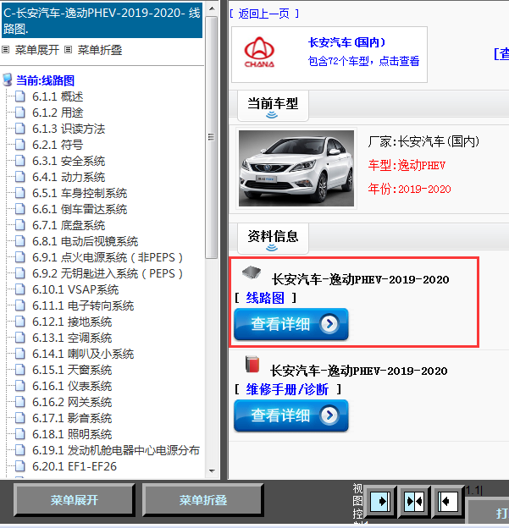Select the 当前车型 tab
The height and width of the screenshot is (528, 509).
tap(273, 106)
